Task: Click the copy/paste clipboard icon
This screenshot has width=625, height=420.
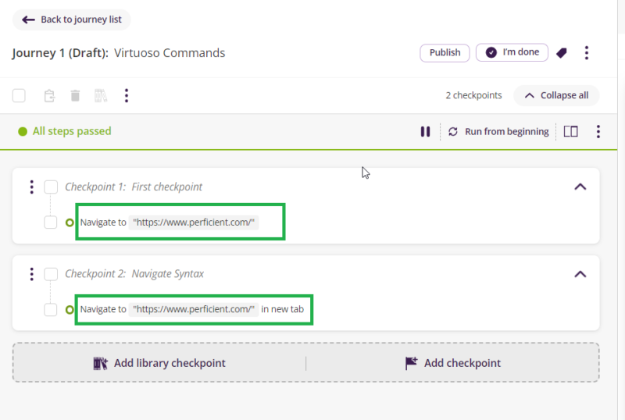Action: pos(49,96)
